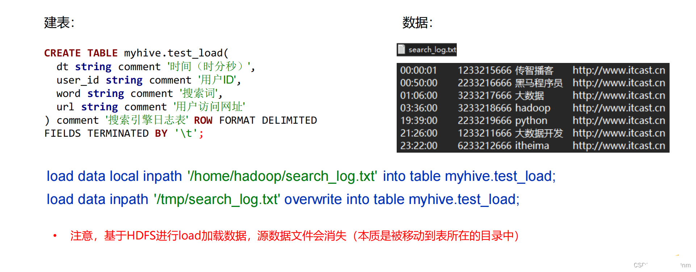Click the itcast URL on the 00:50:00 row
The width and height of the screenshot is (696, 272).
[x=619, y=83]
